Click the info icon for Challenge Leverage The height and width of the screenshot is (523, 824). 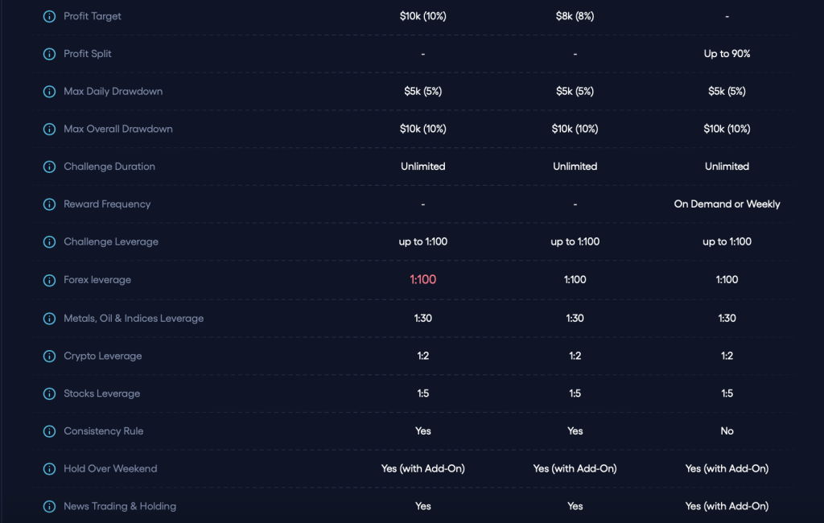(49, 242)
